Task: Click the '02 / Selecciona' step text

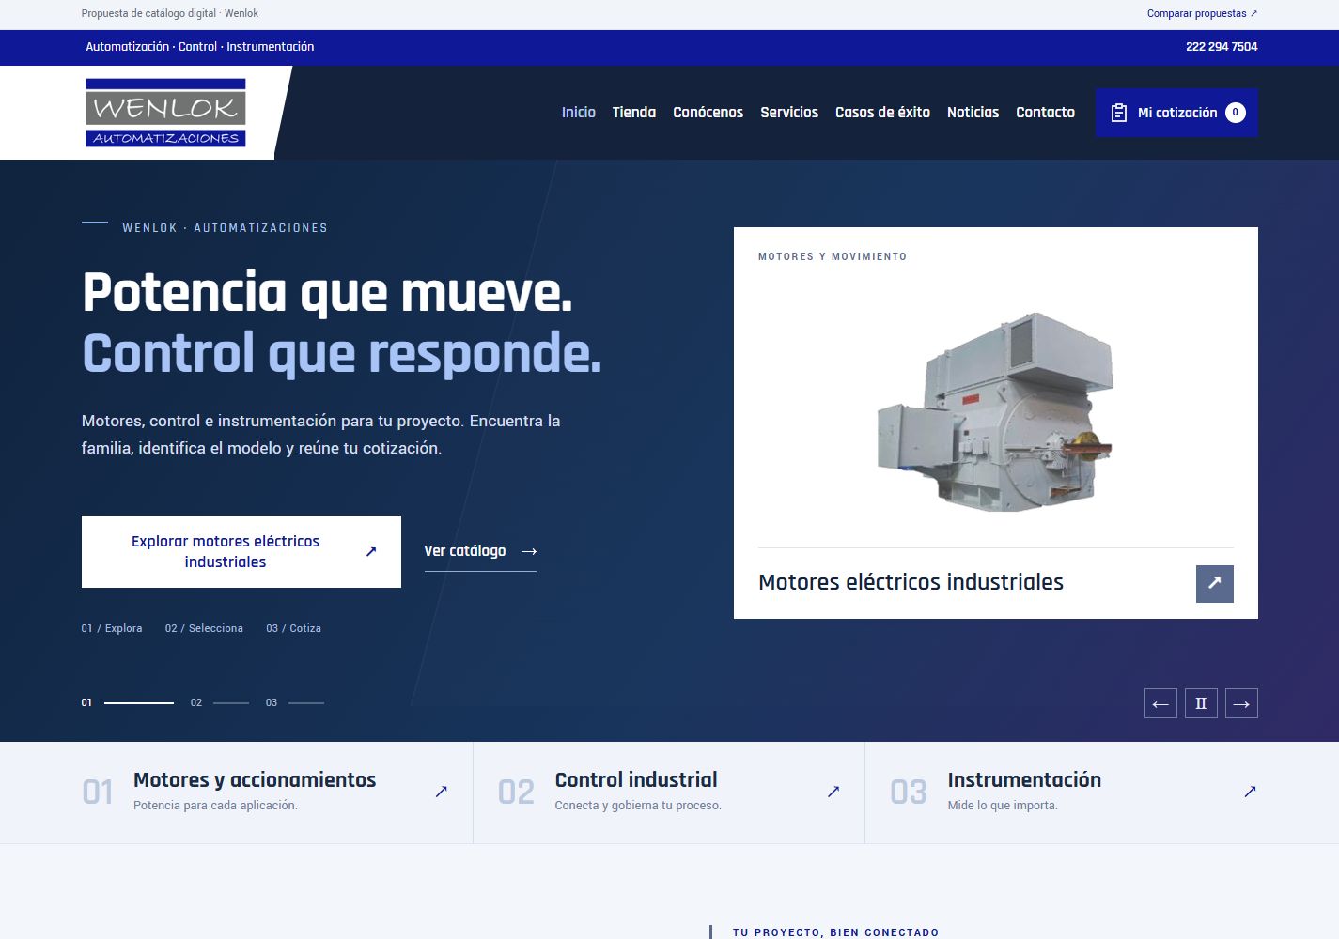Action: tap(204, 628)
